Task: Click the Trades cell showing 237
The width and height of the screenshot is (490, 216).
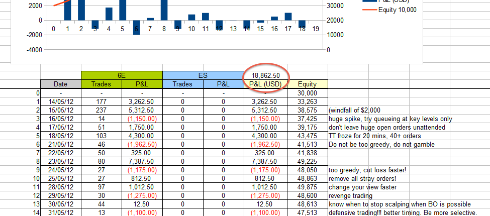Action: pos(101,110)
